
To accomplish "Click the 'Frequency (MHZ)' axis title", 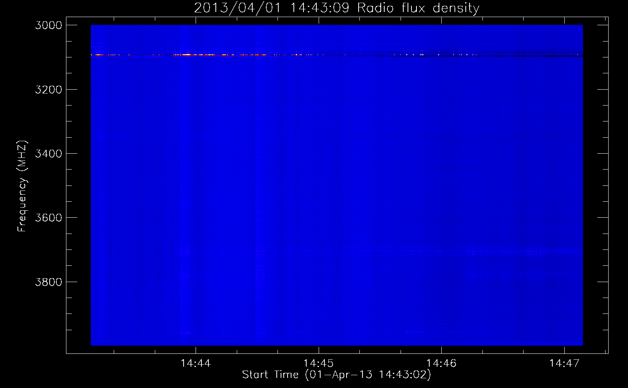I will [x=23, y=186].
